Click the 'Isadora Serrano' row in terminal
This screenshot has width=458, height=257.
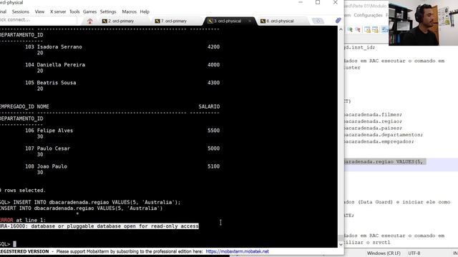click(x=109, y=47)
